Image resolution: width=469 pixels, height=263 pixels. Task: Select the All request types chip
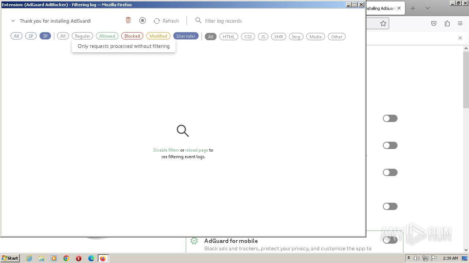[x=211, y=37]
